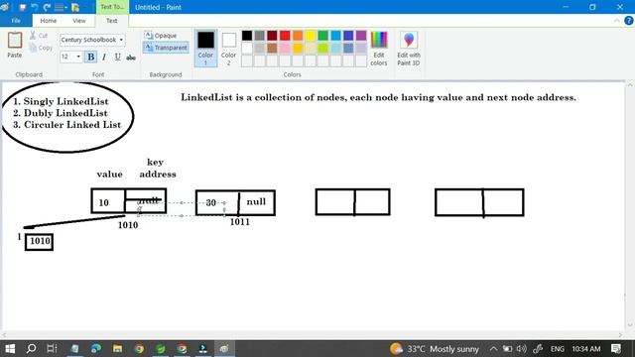This screenshot has width=635, height=357.
Task: Open the green app taskbar icon
Action: pos(161,348)
